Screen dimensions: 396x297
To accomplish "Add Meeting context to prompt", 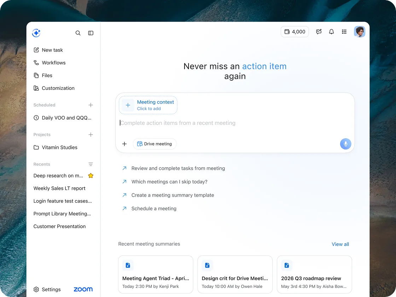I will click(148, 105).
